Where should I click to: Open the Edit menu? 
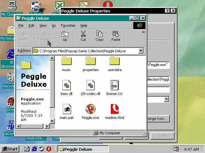(31, 25)
